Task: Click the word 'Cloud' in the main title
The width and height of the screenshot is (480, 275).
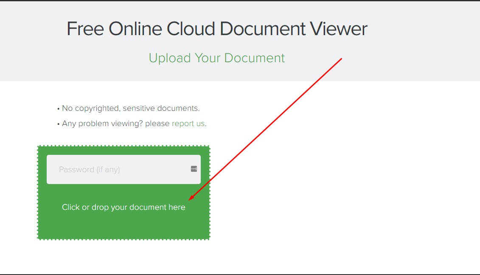Action: 191,29
